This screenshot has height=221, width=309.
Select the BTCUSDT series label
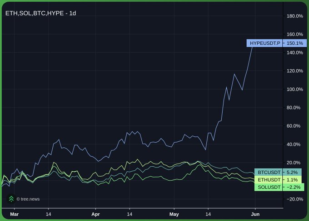point(269,172)
